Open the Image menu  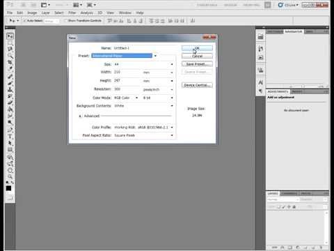point(32,13)
